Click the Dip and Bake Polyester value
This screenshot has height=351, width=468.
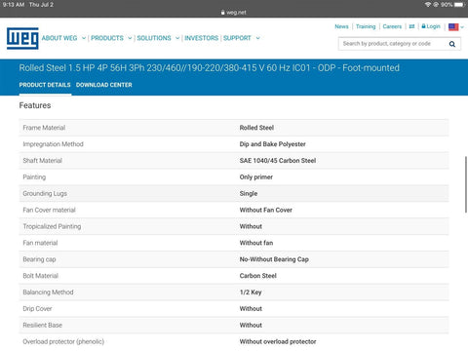pyautogui.click(x=272, y=144)
